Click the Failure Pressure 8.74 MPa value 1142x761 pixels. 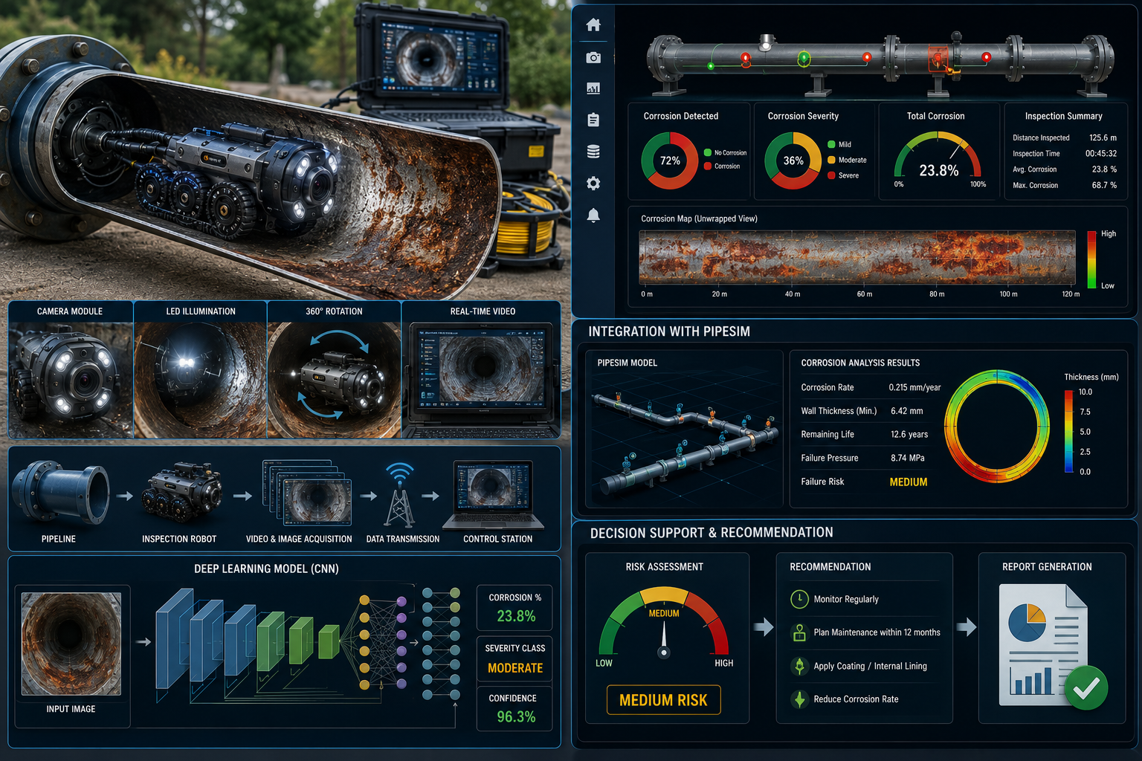pos(907,458)
